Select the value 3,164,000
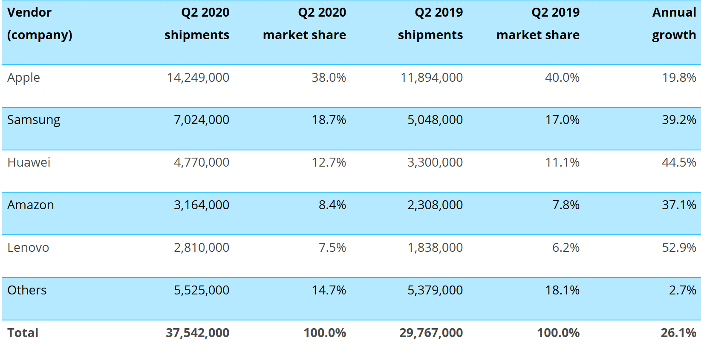701x349 pixels. tap(202, 205)
